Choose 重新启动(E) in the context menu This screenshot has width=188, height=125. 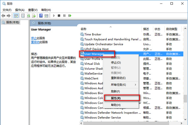pos(121,78)
